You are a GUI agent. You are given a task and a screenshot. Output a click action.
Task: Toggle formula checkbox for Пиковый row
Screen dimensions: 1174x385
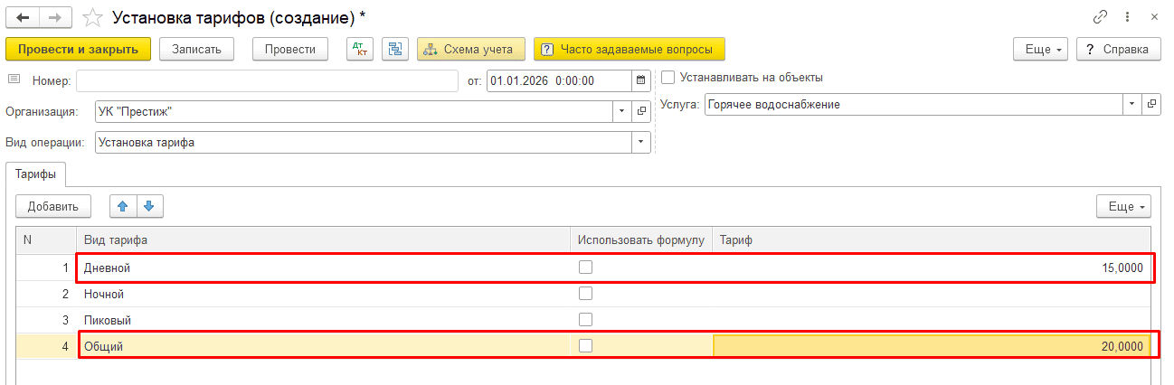point(585,319)
